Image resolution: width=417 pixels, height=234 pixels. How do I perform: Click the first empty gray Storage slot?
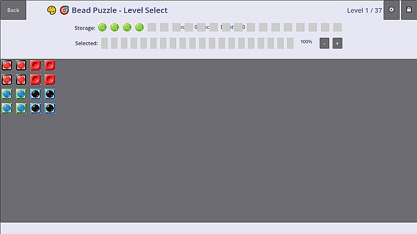coord(152,27)
